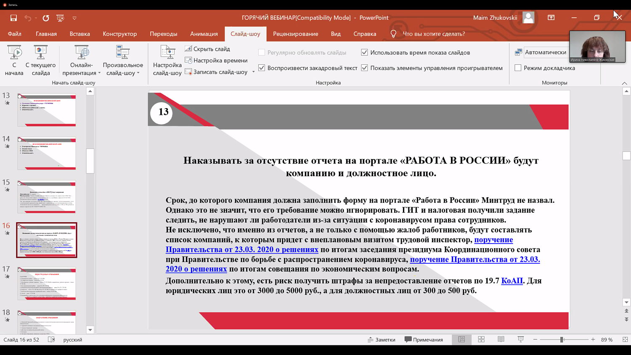
Task: Click the animation star under slide number 13
Action: [x=7, y=103]
